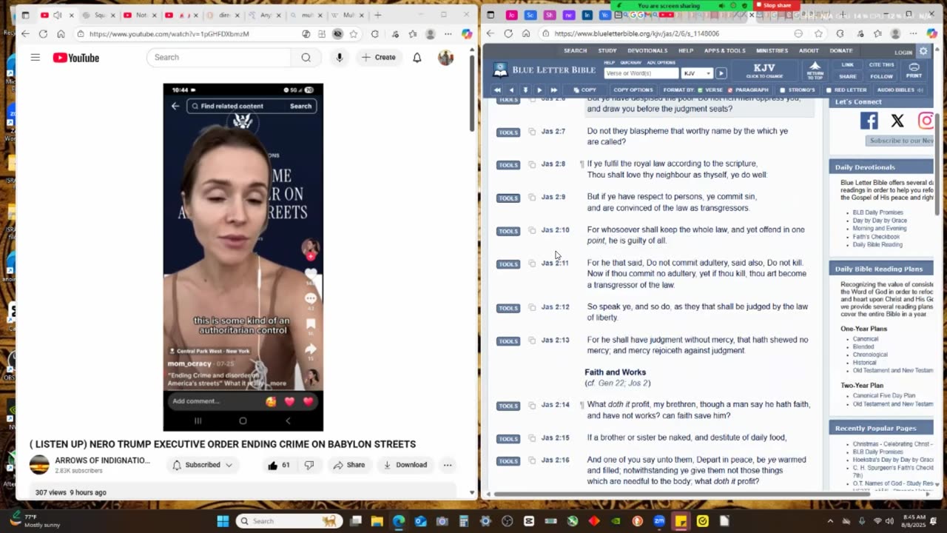Dislike the video with thumbs-down icon
The width and height of the screenshot is (947, 533).
click(309, 465)
